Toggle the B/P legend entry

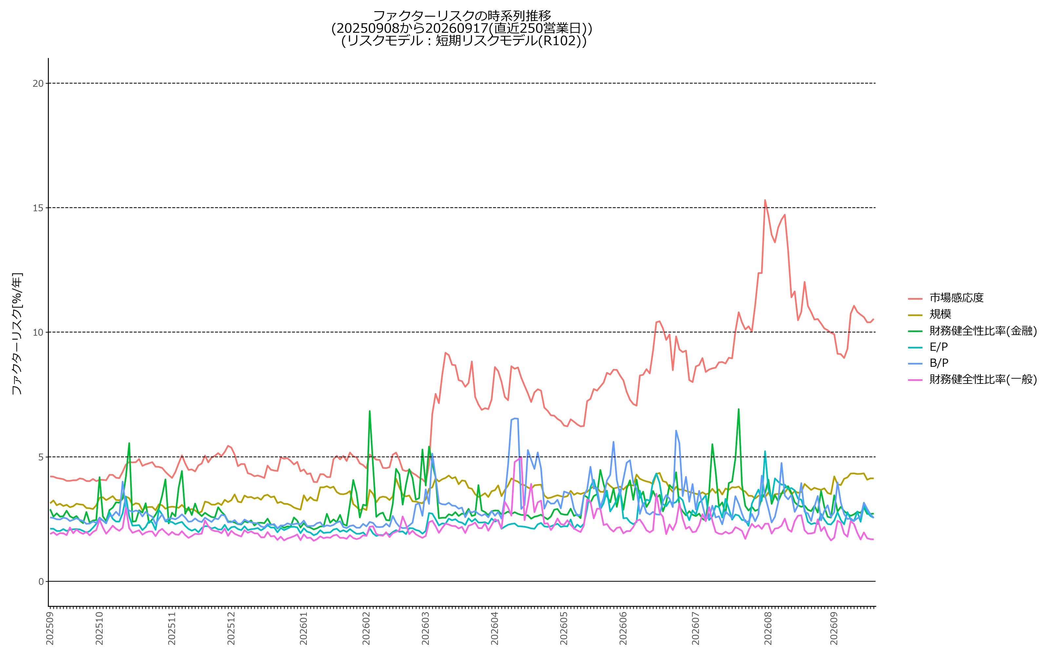928,363
